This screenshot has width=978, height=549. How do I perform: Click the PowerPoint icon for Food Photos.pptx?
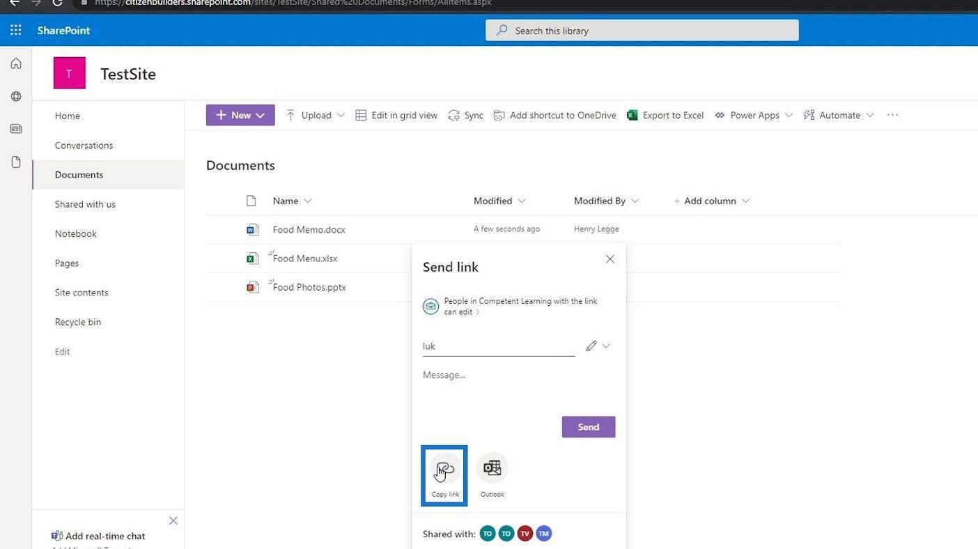pos(252,286)
